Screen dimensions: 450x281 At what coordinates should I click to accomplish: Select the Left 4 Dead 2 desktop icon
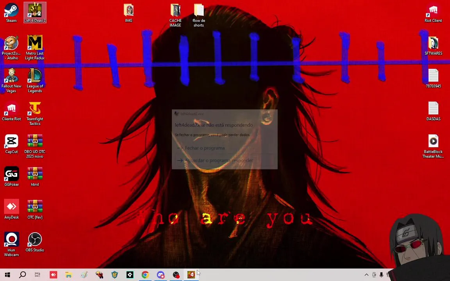point(35,13)
